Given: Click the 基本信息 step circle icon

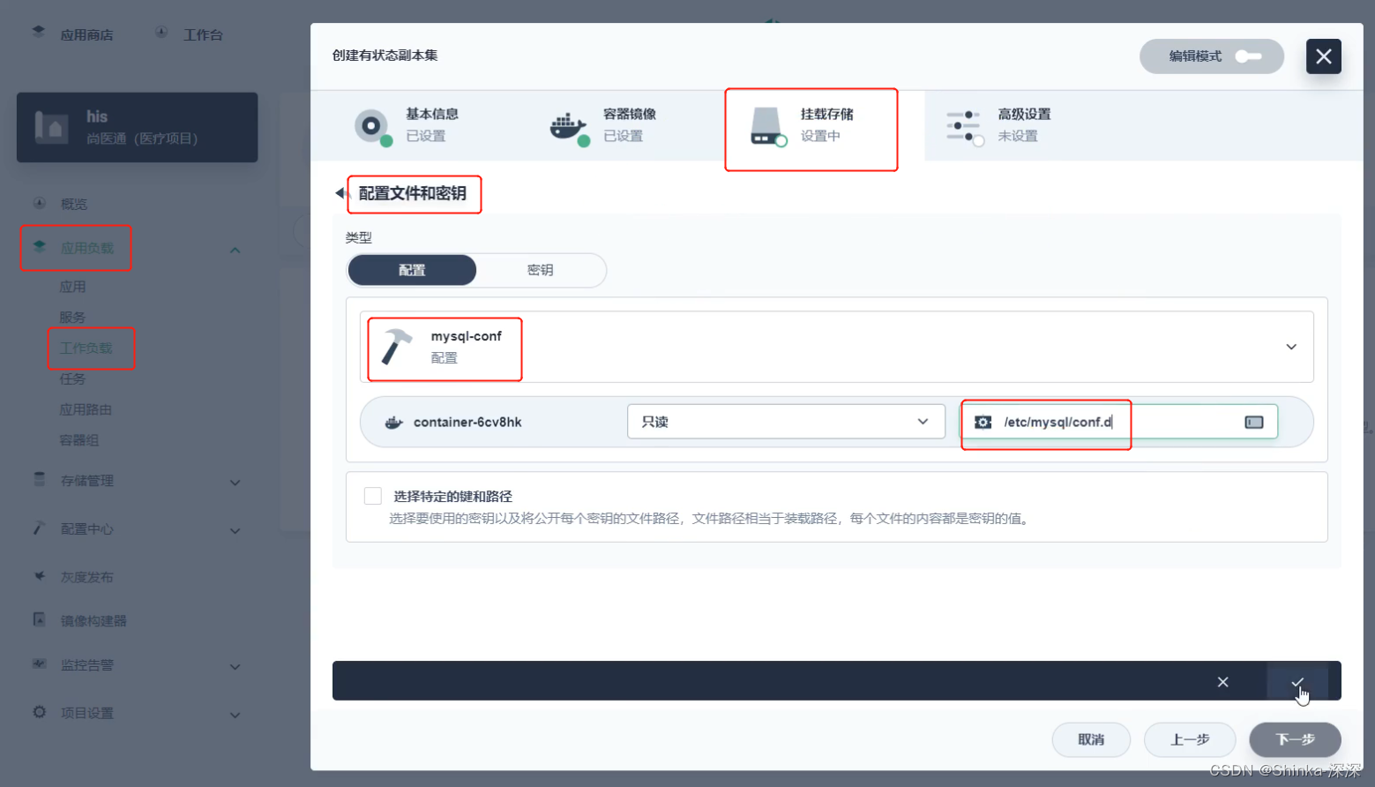Looking at the screenshot, I should [371, 125].
